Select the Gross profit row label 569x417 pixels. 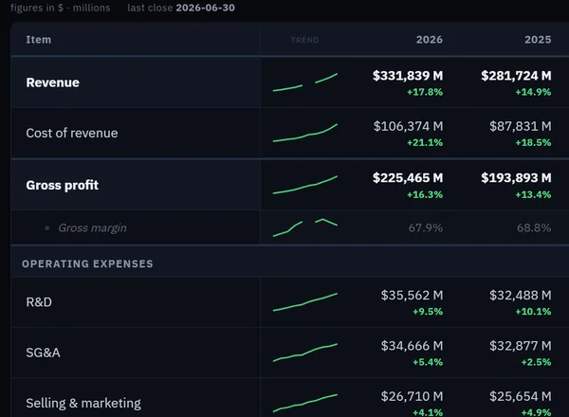point(62,185)
